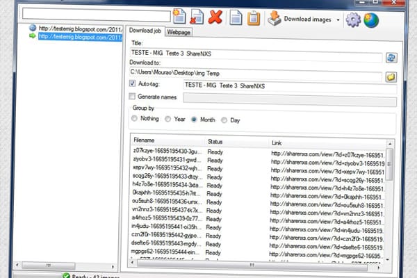
Task: Click the URL input box in toolbar
Action: (x=97, y=14)
